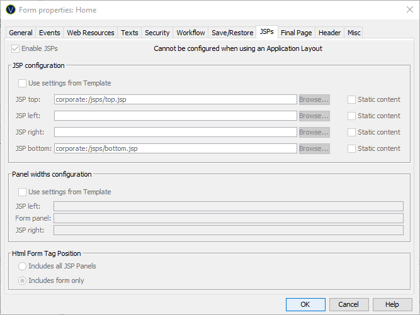Select the Includes all JSP Panels radio

(23, 266)
